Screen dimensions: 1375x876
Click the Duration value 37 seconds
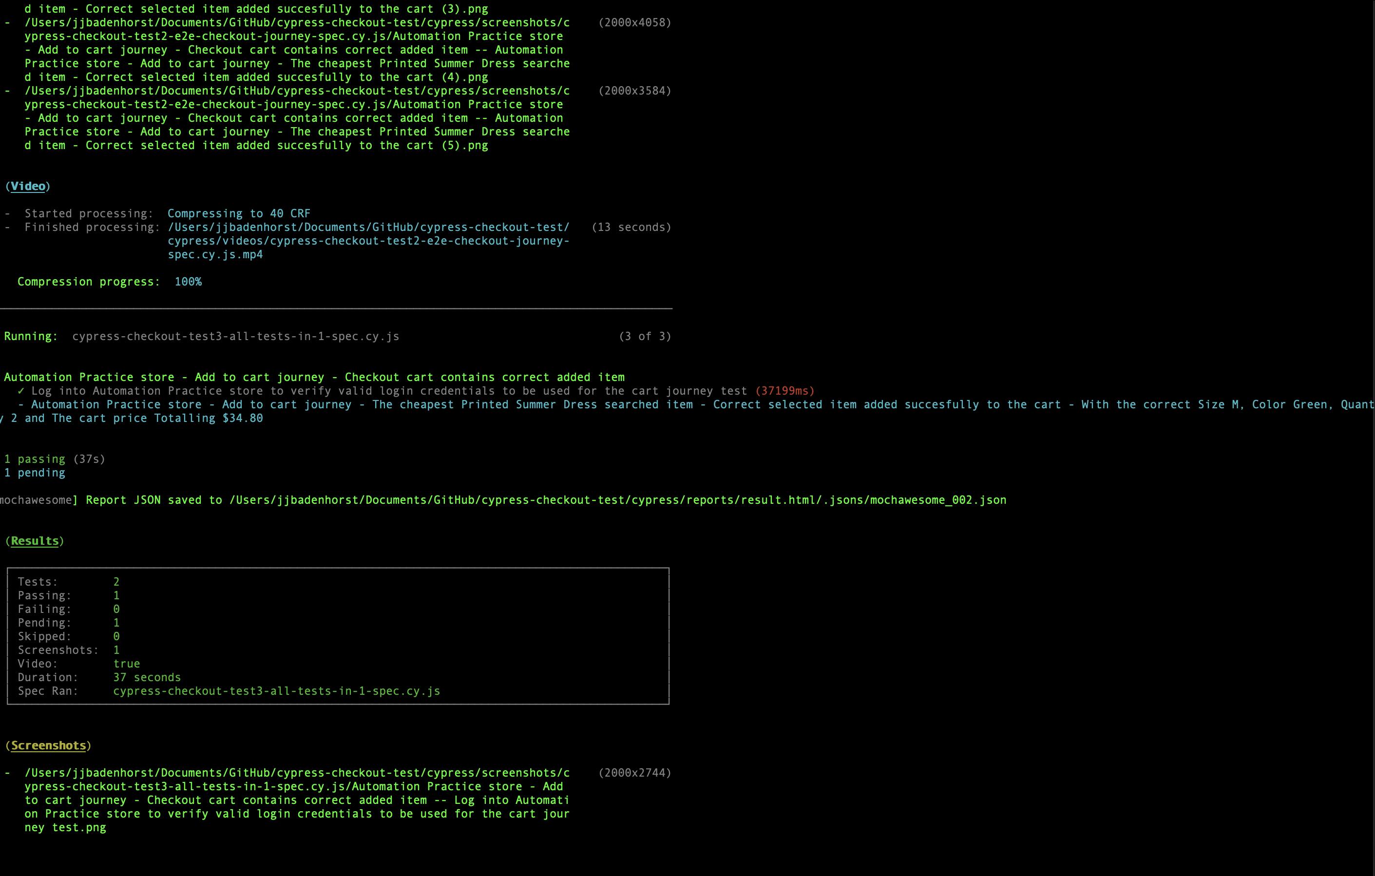pyautogui.click(x=147, y=677)
